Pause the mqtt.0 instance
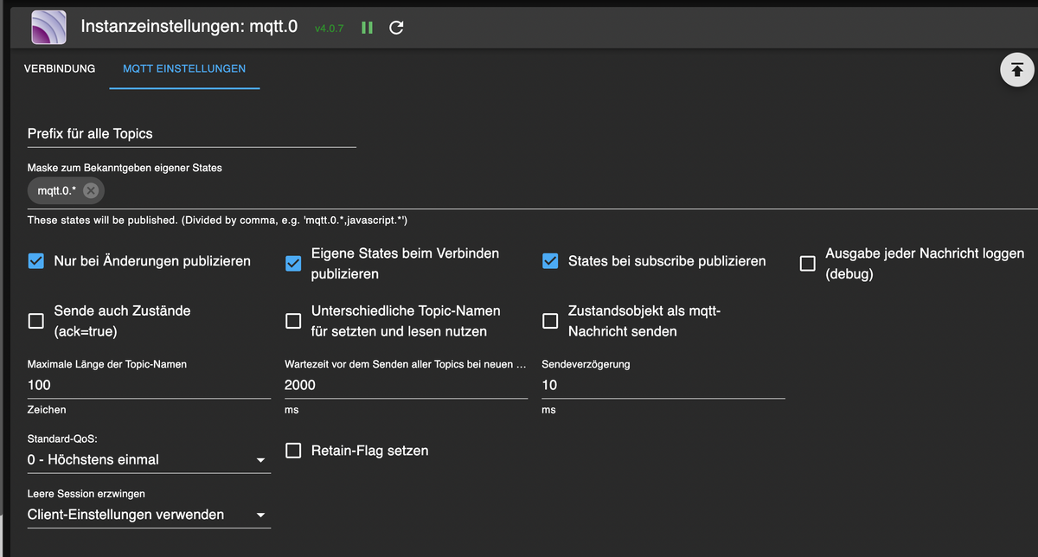Viewport: 1038px width, 557px height. (x=367, y=28)
